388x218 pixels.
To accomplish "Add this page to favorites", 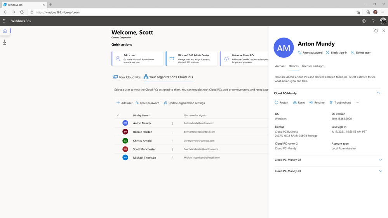I will [x=358, y=12].
